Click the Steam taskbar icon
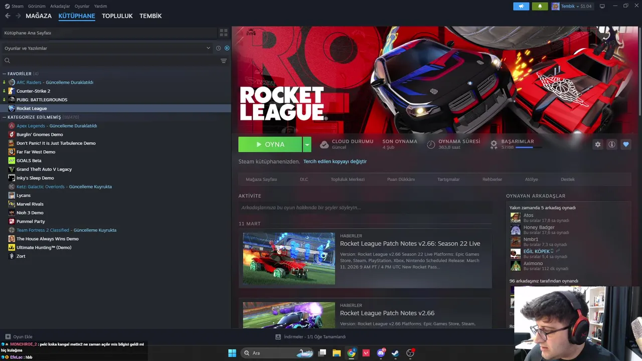Viewport: 642px width, 361px height. 395,353
